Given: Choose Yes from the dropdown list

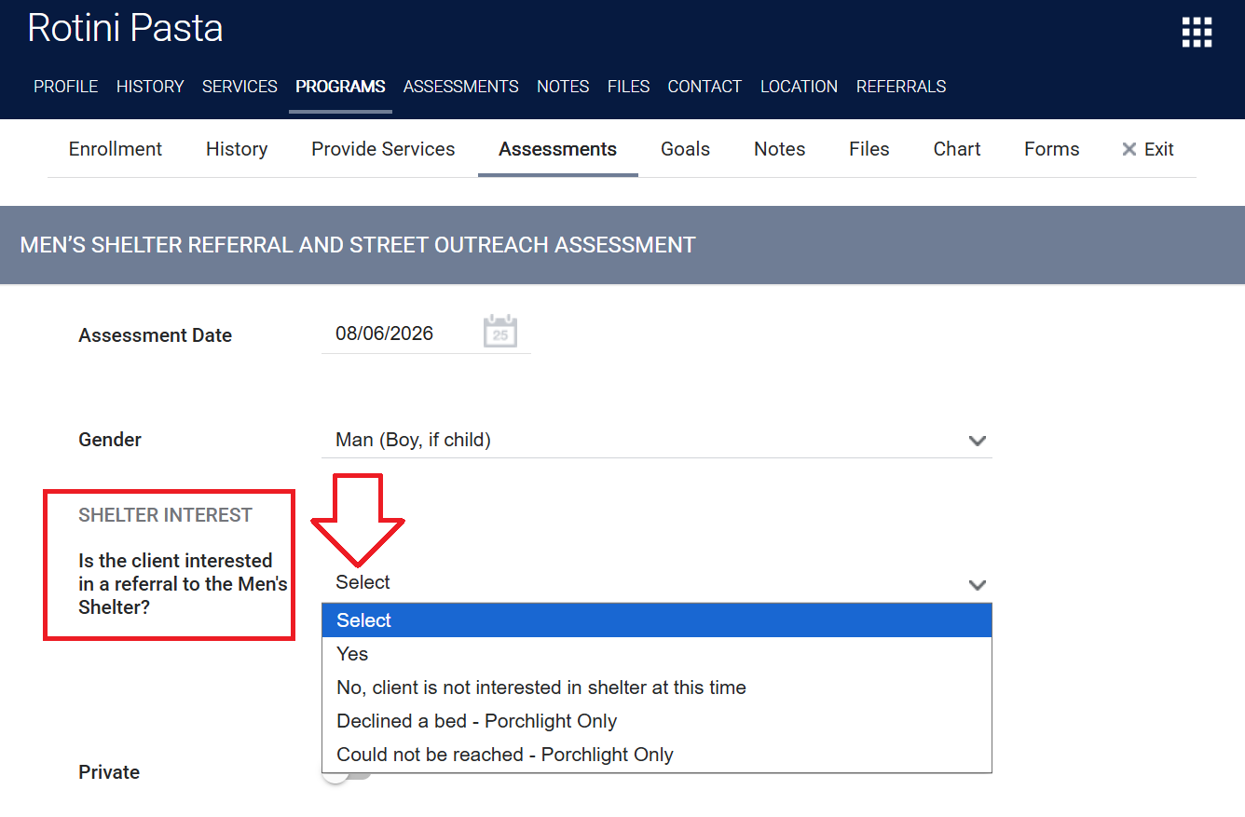Looking at the screenshot, I should pos(657,654).
